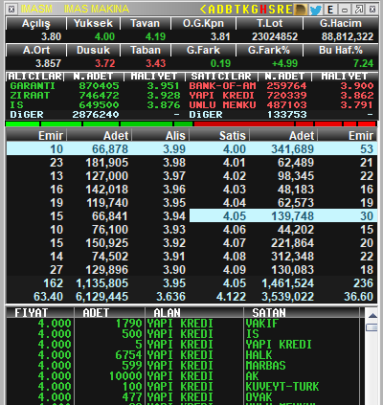
Task: Click the ALICILAR header label
Action: click(x=35, y=77)
